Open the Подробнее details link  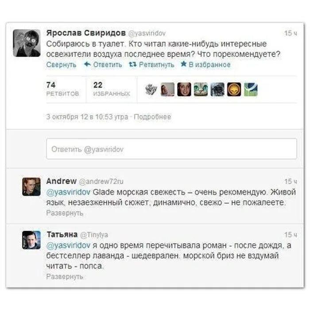tap(152, 117)
